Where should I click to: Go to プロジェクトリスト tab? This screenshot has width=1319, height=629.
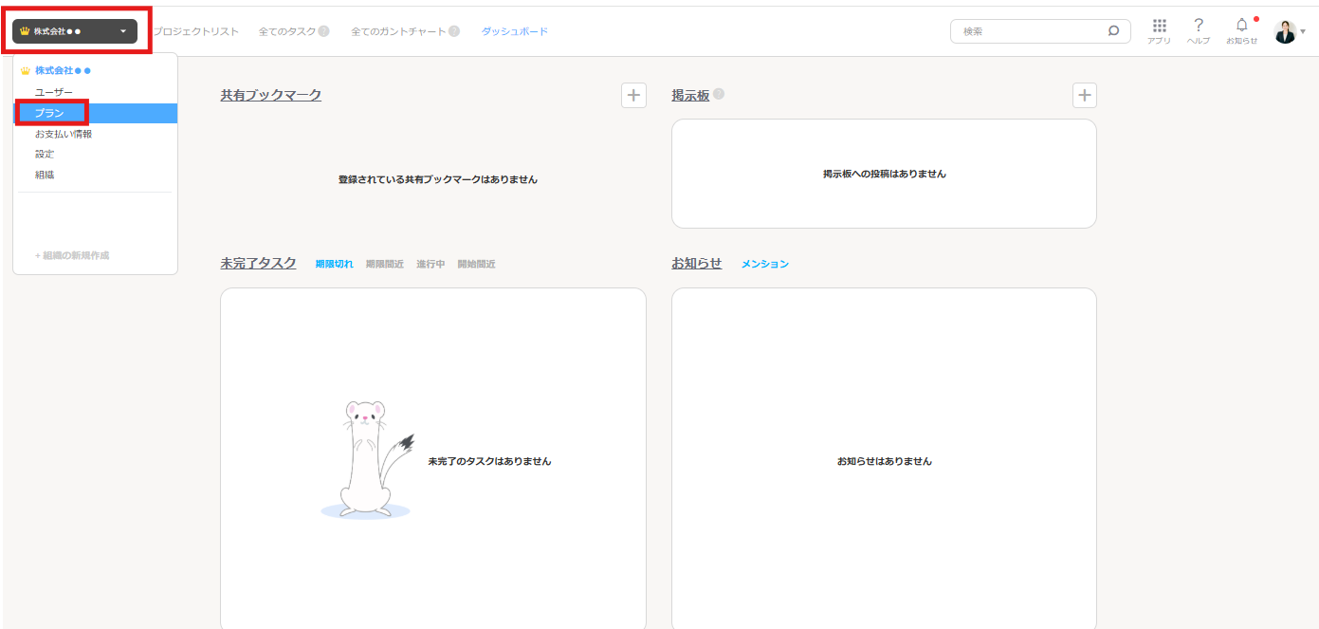(195, 31)
